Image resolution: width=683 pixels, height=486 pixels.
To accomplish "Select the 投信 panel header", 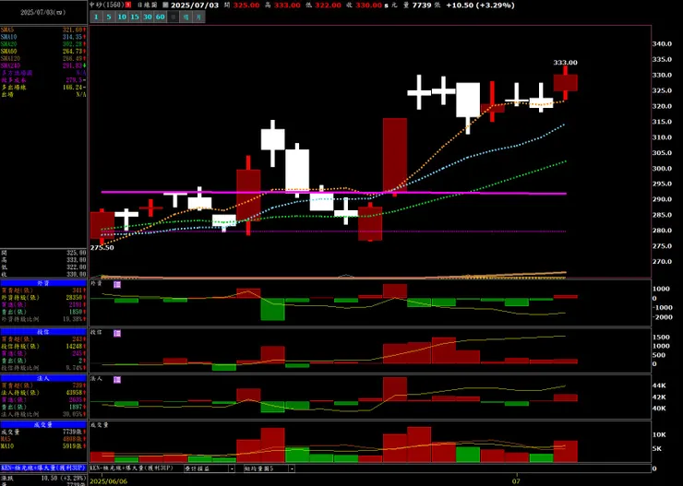I will [43, 332].
